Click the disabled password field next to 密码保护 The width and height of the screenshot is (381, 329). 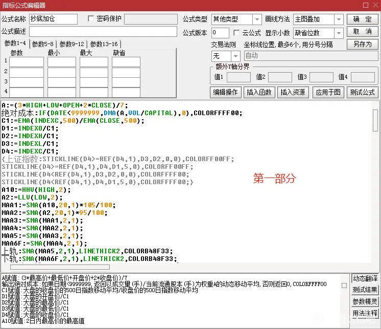tap(151, 19)
